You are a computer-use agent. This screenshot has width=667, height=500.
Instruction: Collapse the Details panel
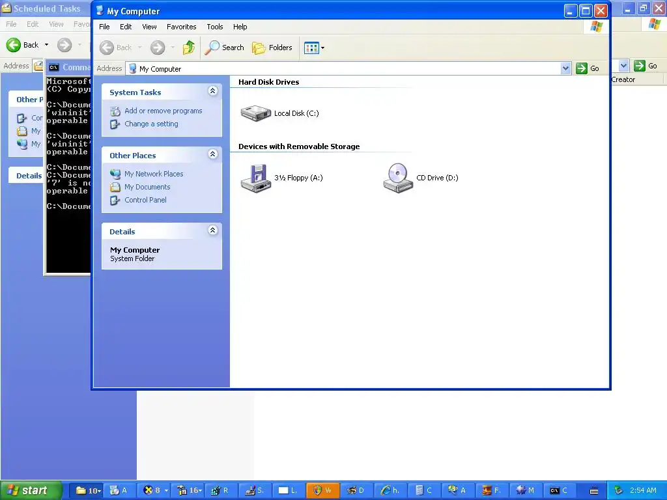point(213,230)
